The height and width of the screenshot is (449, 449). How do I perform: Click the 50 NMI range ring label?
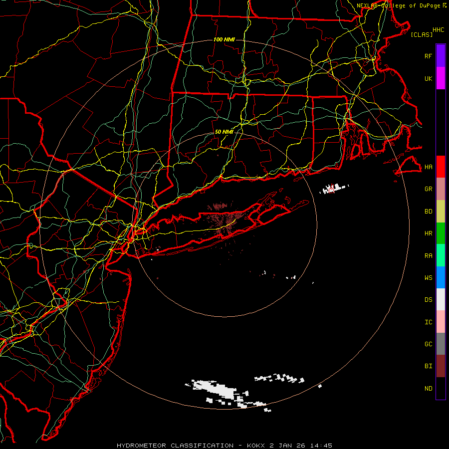tap(224, 132)
